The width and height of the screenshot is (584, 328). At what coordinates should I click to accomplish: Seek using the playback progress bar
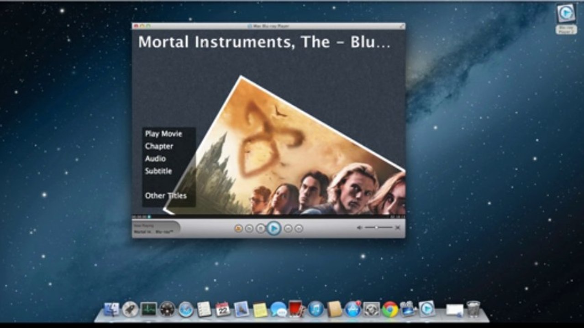pyautogui.click(x=268, y=216)
